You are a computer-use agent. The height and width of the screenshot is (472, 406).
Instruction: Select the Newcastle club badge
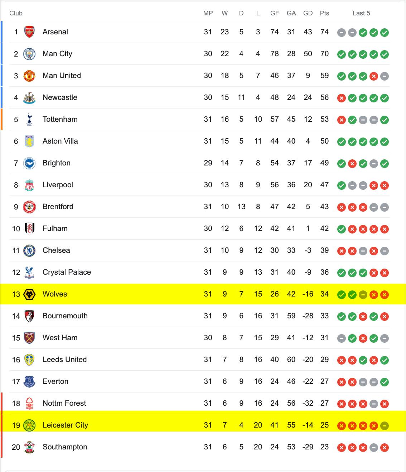pos(29,97)
